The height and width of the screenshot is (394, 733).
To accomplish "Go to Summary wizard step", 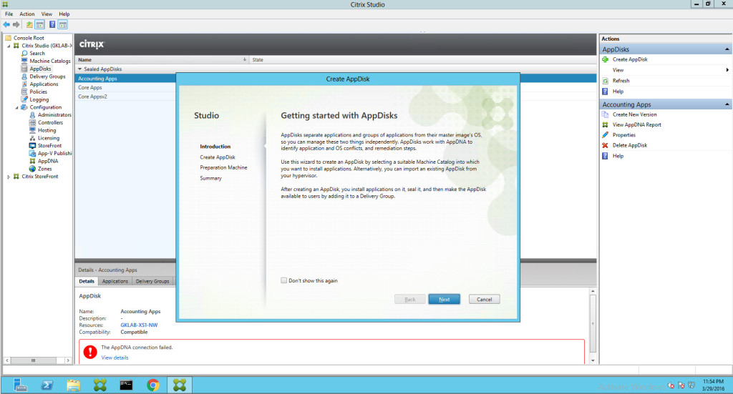I will pyautogui.click(x=211, y=178).
